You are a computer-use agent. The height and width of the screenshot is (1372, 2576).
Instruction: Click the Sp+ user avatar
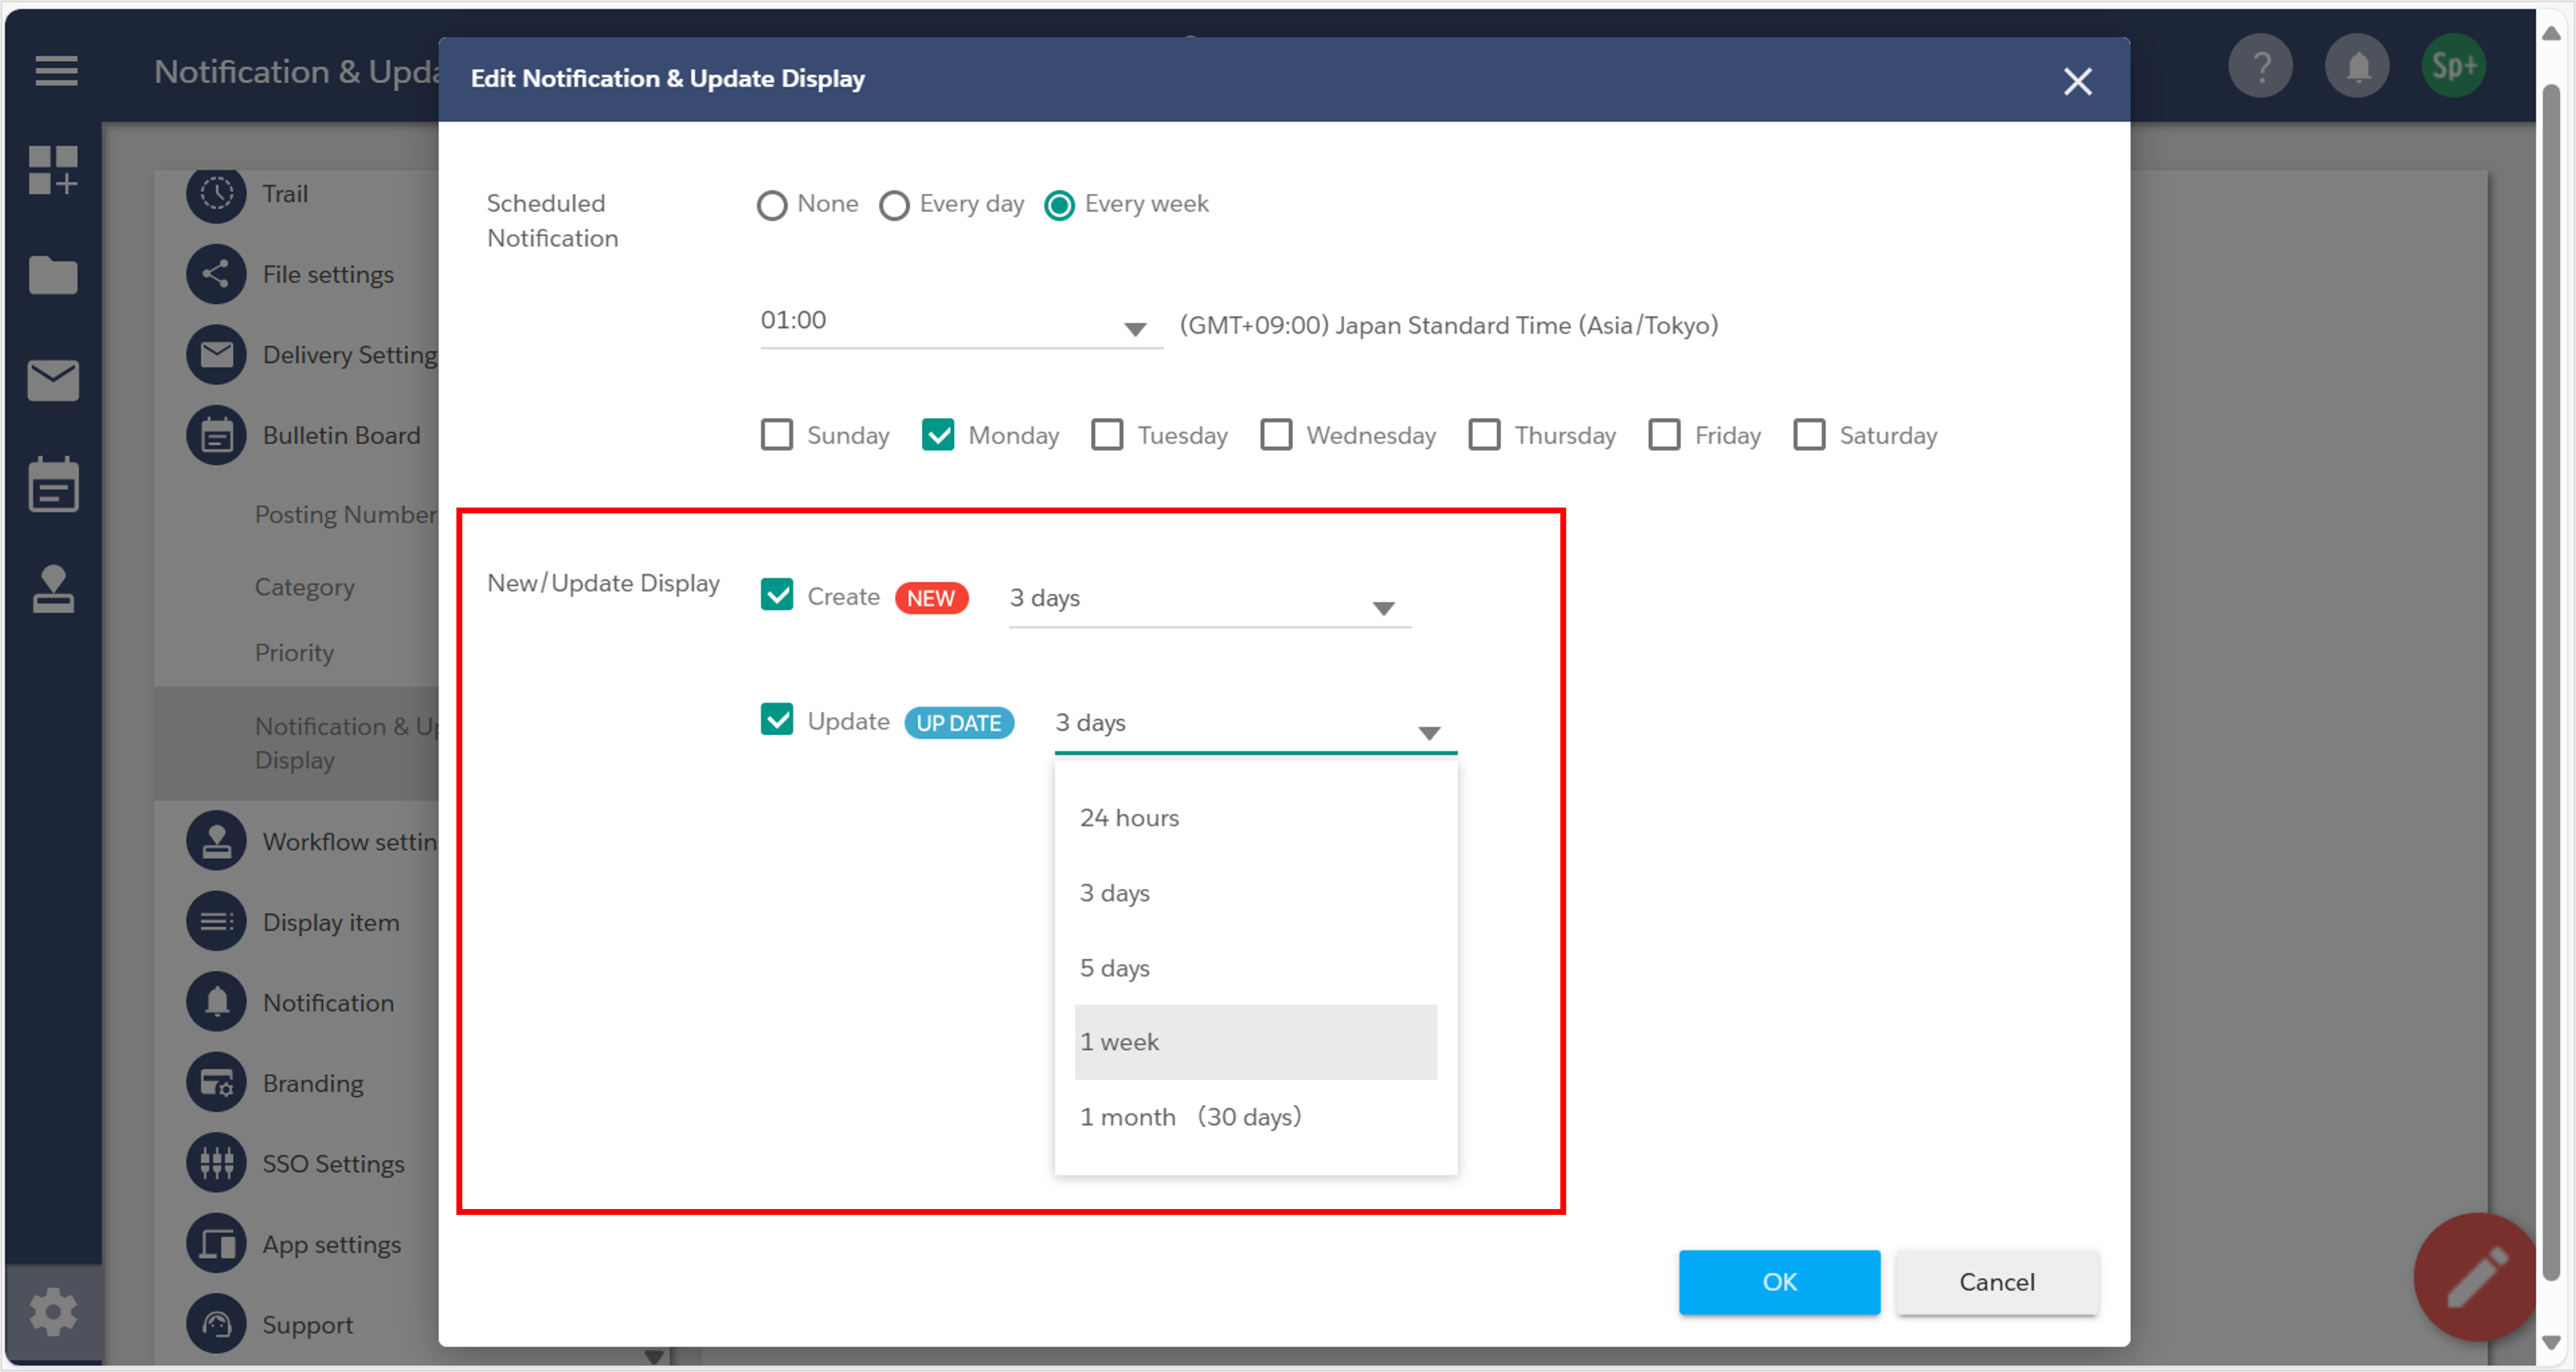[2454, 67]
